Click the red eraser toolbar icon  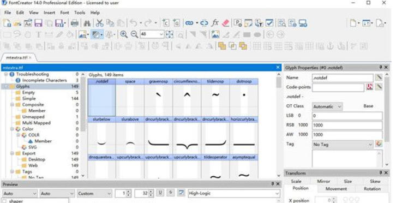pos(225,23)
